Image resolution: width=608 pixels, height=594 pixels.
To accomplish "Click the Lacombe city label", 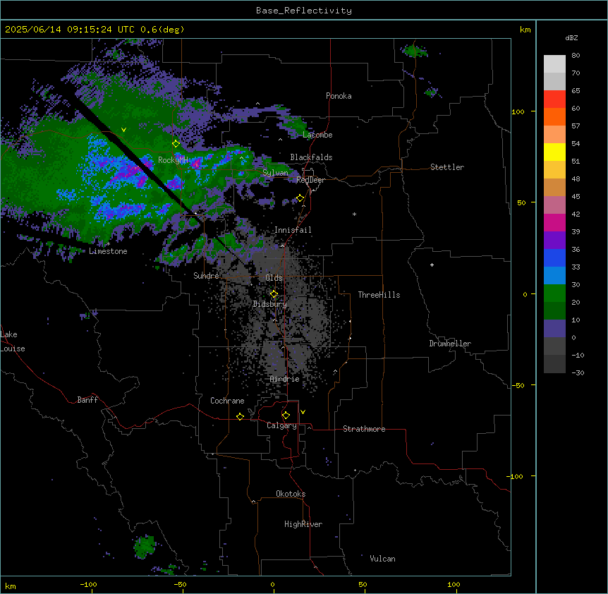I will pos(317,135).
